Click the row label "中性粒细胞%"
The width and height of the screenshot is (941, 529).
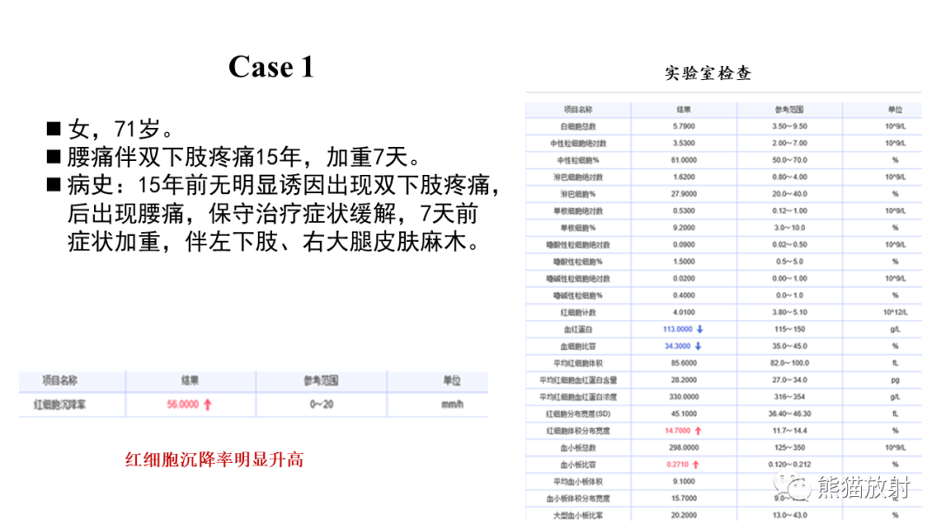[578, 161]
